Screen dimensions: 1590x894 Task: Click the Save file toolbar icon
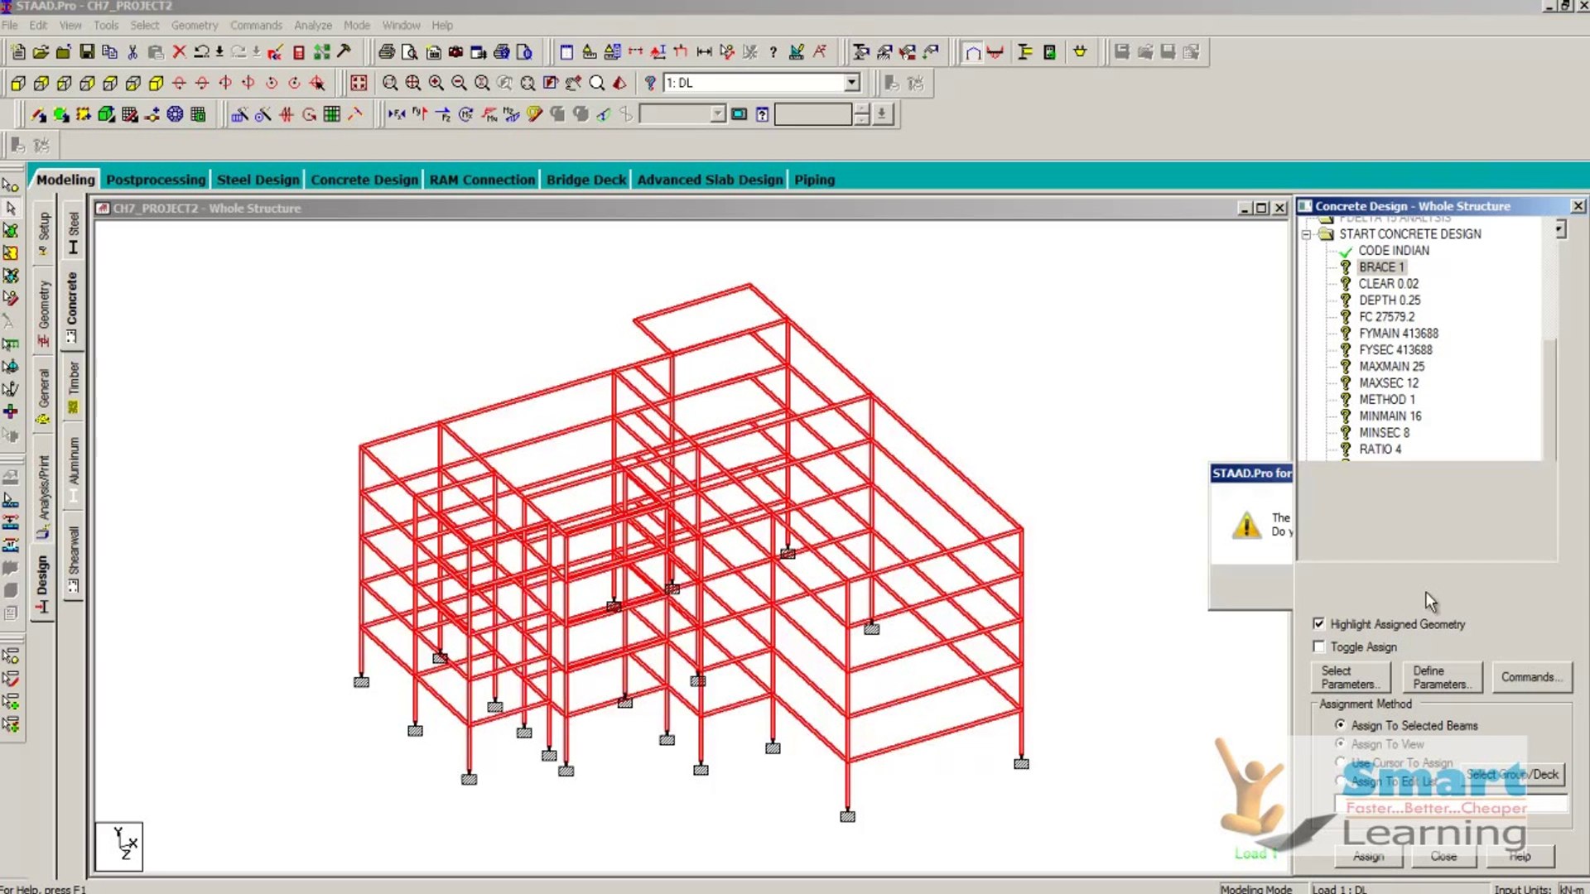pyautogui.click(x=87, y=52)
